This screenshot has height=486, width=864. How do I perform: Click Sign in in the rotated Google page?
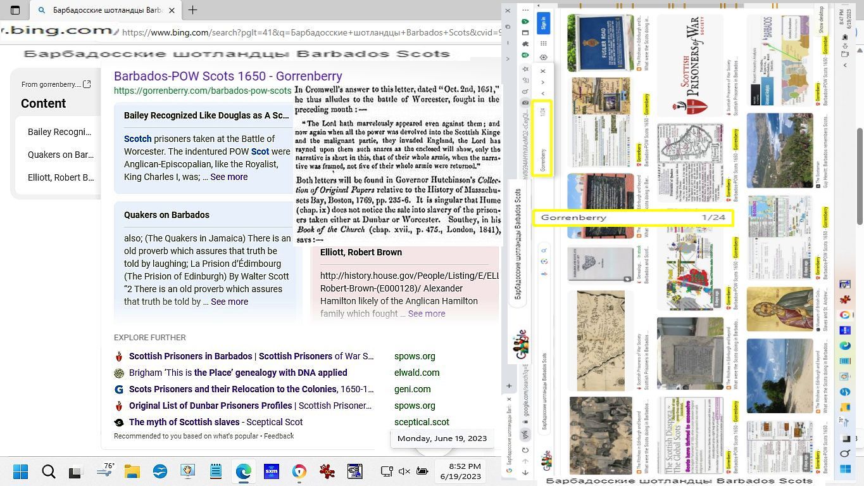[543, 23]
